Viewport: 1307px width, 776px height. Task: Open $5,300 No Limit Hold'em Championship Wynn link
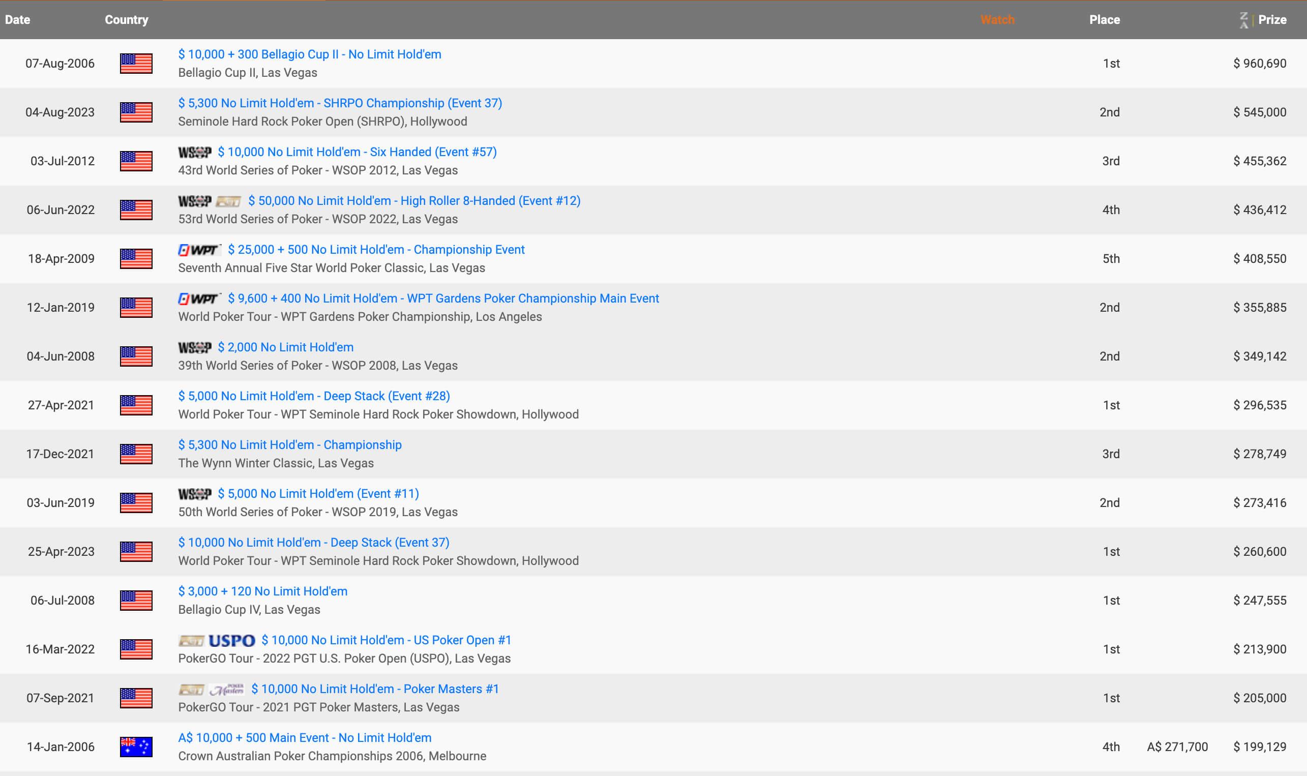[290, 445]
